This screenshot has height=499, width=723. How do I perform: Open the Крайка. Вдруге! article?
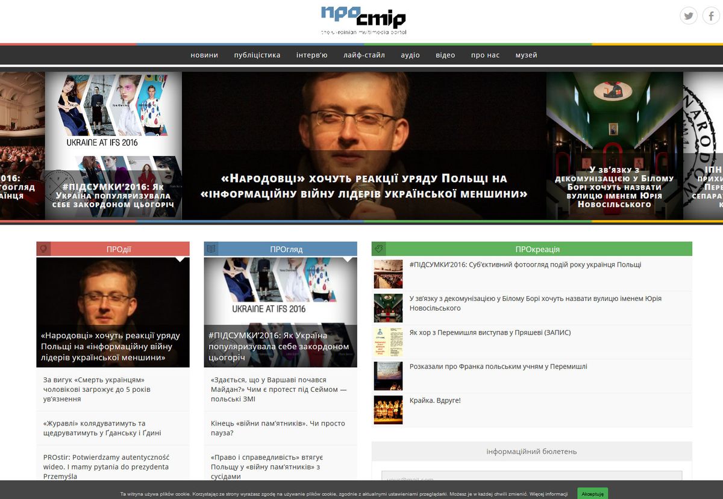point(435,400)
